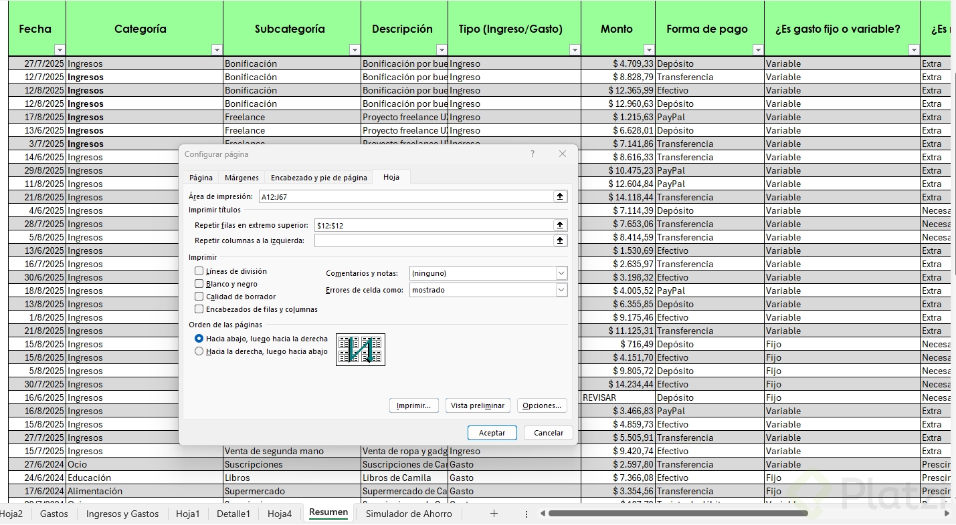This screenshot has width=956, height=525.
Task: Select the Alimentación category cell
Action: (145, 491)
